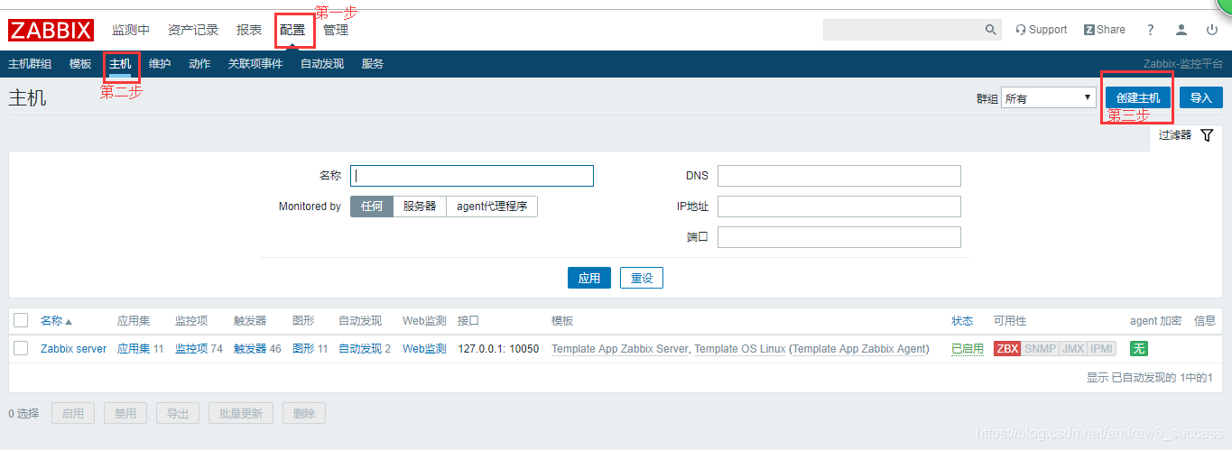Viewport: 1232px width, 450px height.
Task: Switch to the 自动发现 submenu
Action: [x=322, y=64]
